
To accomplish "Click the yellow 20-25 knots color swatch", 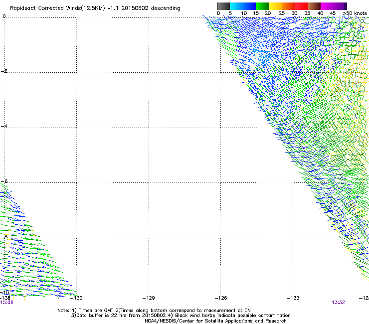I will 275,6.
